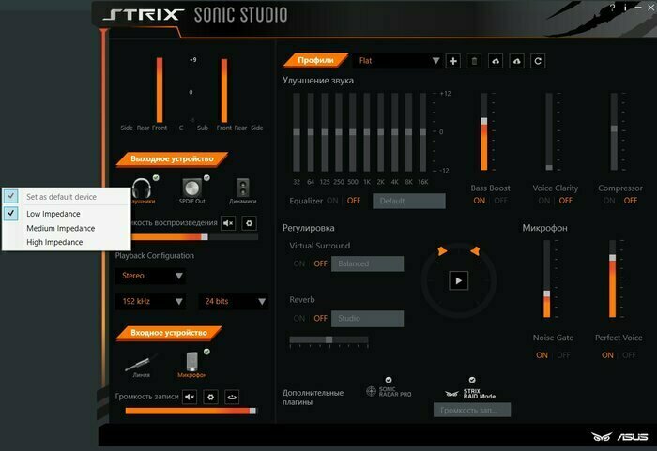The width and height of the screenshot is (657, 451).
Task: Select the headphones output device icon
Action: click(142, 188)
